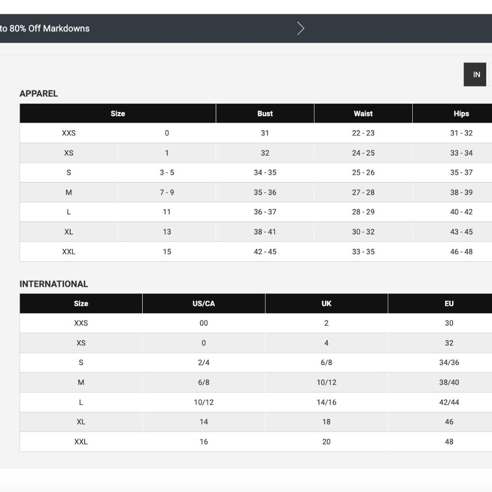The width and height of the screenshot is (492, 492).
Task: Click the apparel Size column header
Action: 118,114
